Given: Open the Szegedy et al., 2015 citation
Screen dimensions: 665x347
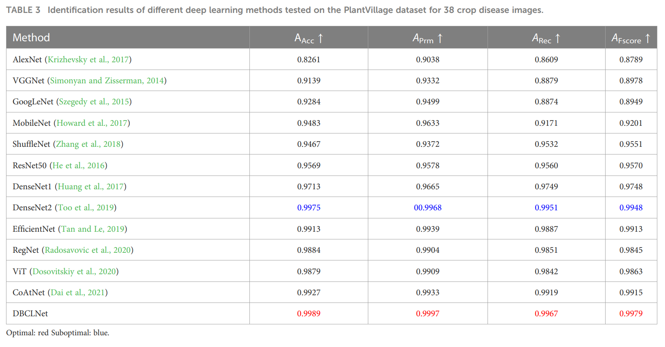Looking at the screenshot, I should click(x=94, y=102).
